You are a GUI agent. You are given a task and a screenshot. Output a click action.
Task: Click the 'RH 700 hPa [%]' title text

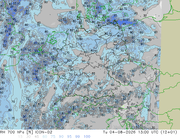click(16, 132)
